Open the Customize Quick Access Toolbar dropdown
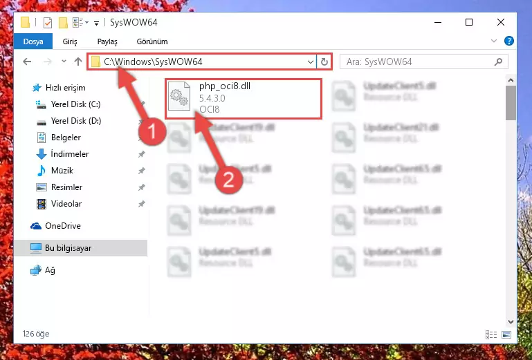532x360 pixels. click(x=96, y=23)
